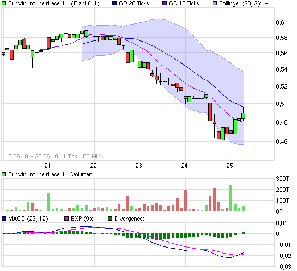Click the light blue Bollinger legend swatch

pos(215,3)
